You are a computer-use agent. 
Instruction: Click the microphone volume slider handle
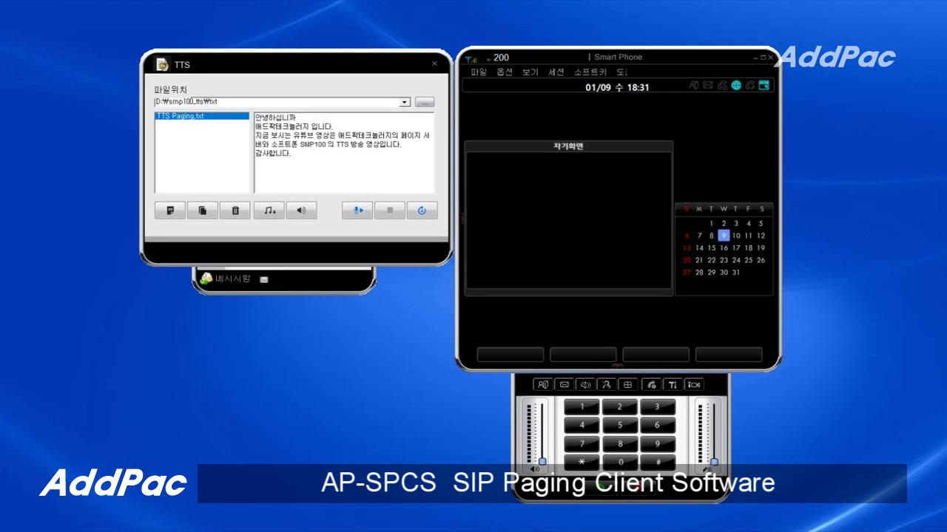click(x=714, y=461)
